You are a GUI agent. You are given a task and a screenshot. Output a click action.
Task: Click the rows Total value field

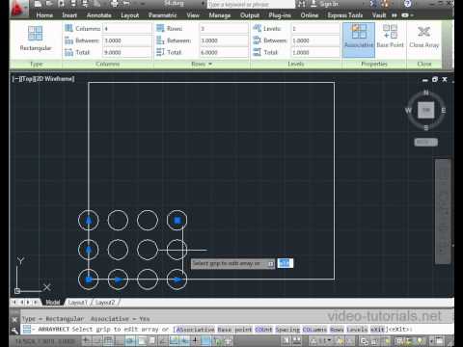click(x=224, y=52)
